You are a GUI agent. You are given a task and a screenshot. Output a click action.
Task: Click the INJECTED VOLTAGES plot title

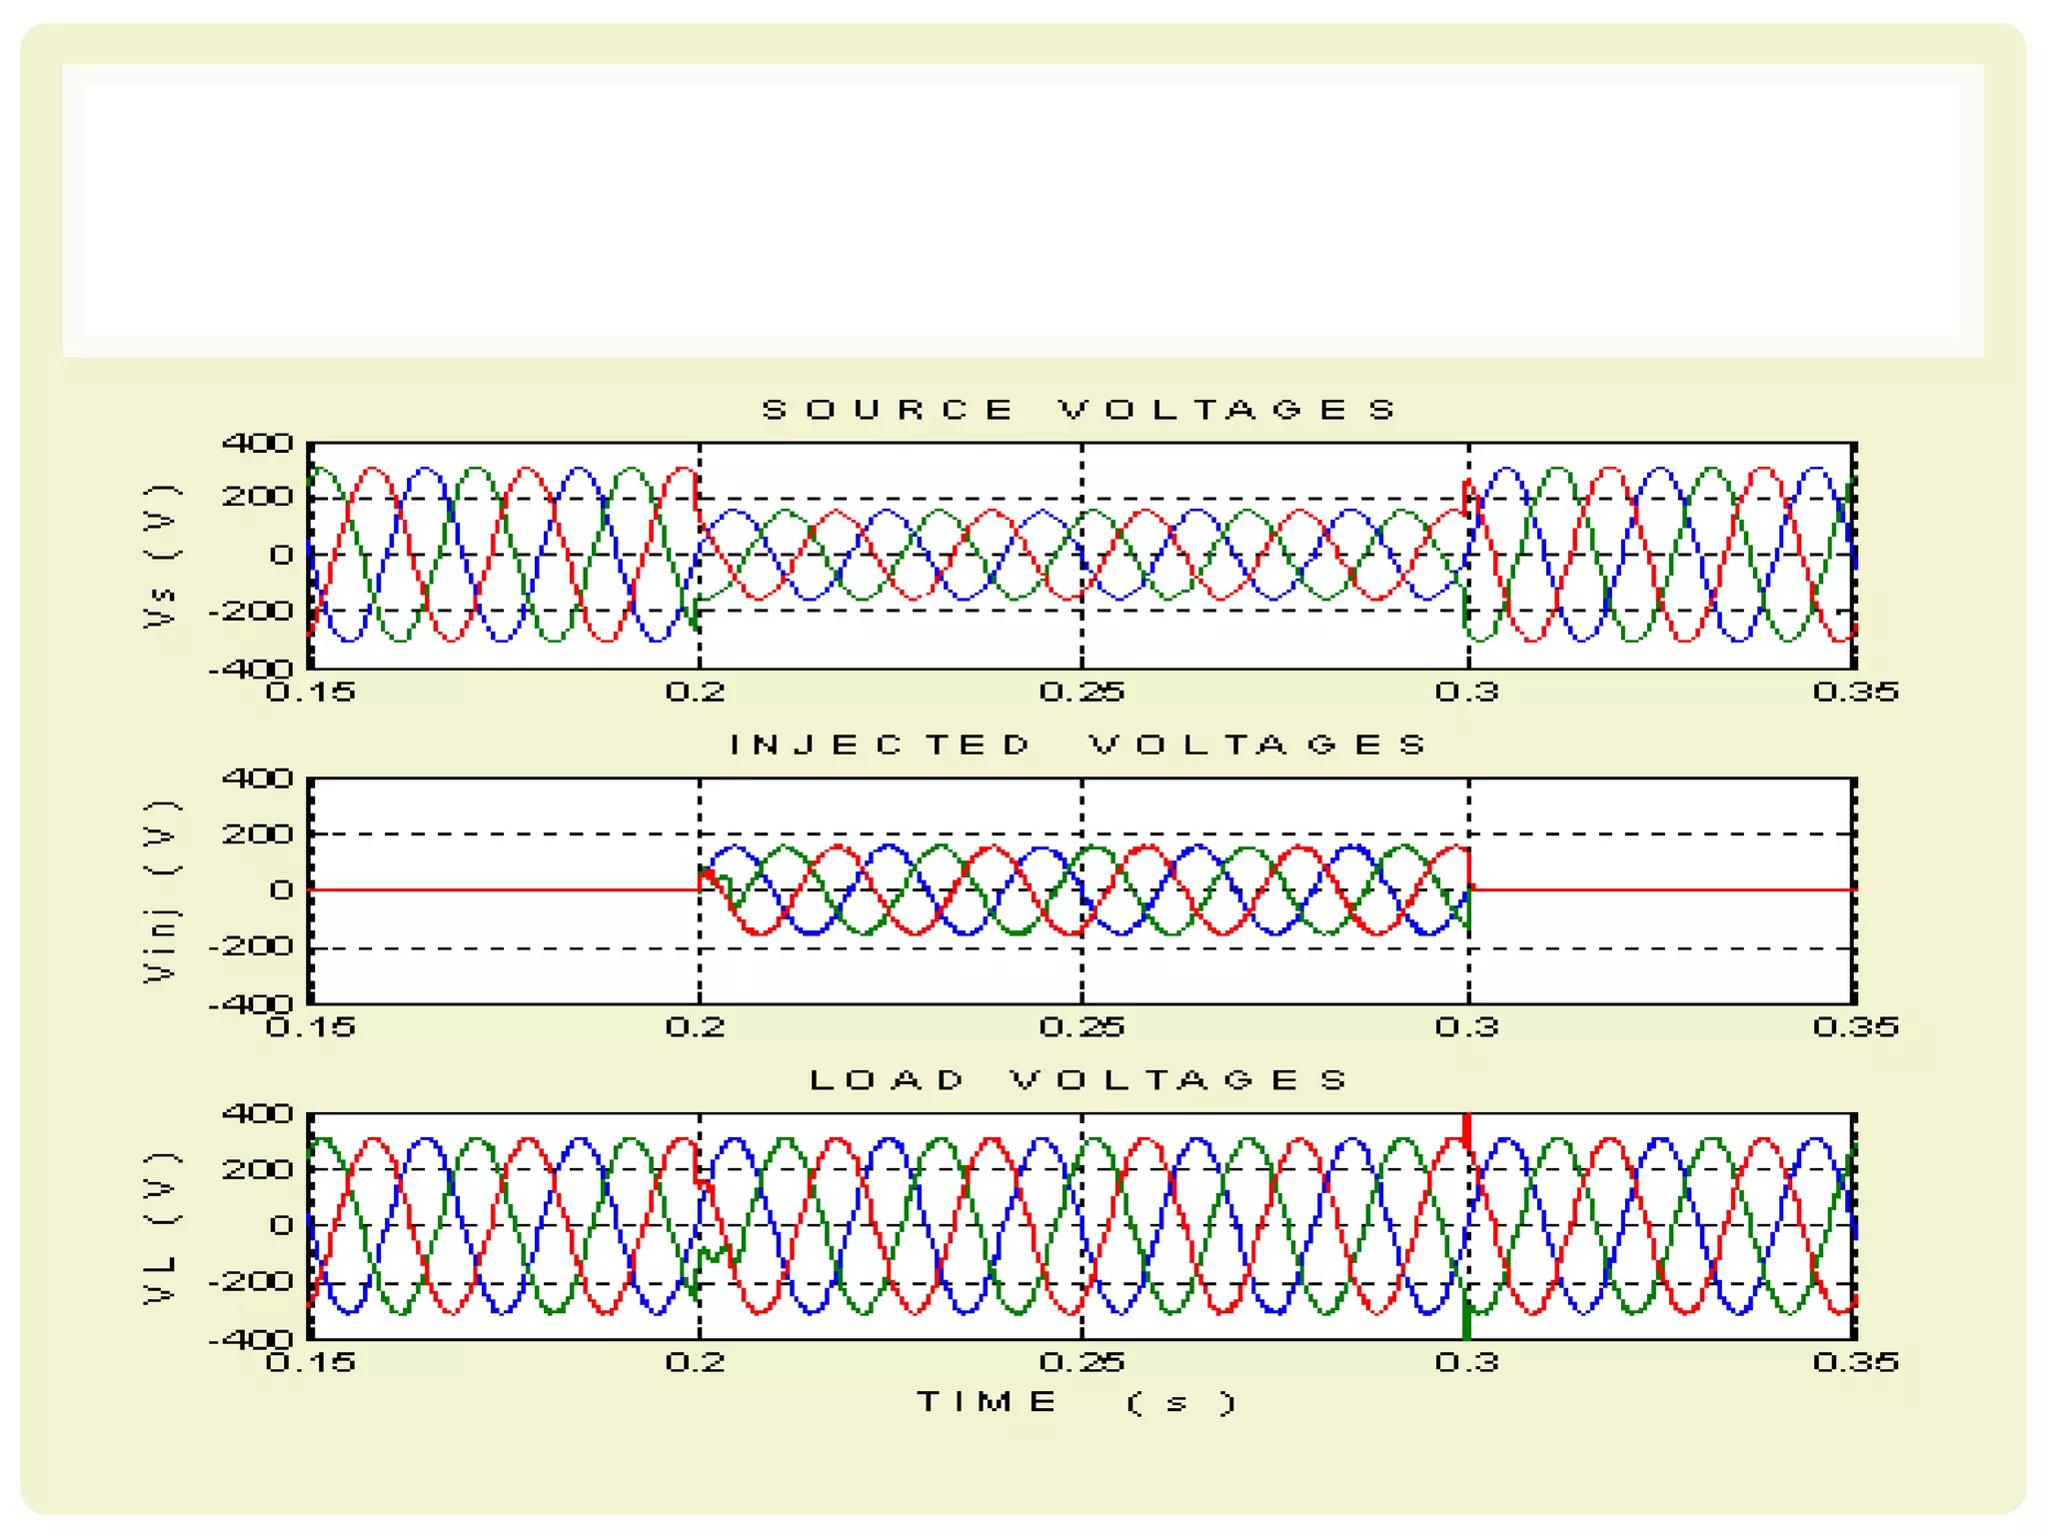coord(1078,745)
